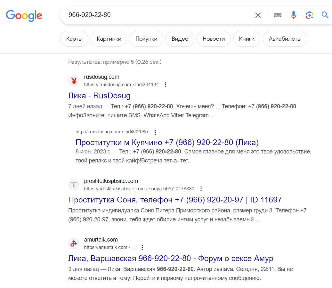Open three-dot menu for prostitutkispbsite.com result

click(201, 189)
